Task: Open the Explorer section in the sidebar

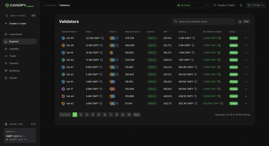Action: point(20,41)
